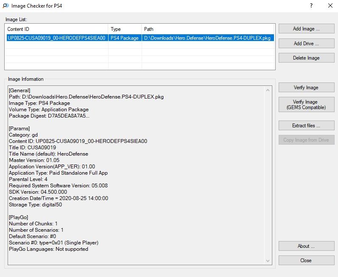Image resolution: width=338 pixels, height=277 pixels.
Task: Click the Content ID line in Params section
Action: (78, 141)
